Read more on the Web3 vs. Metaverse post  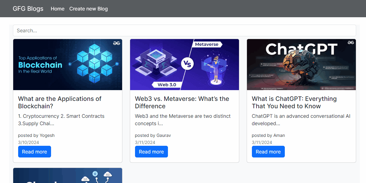[x=151, y=152]
